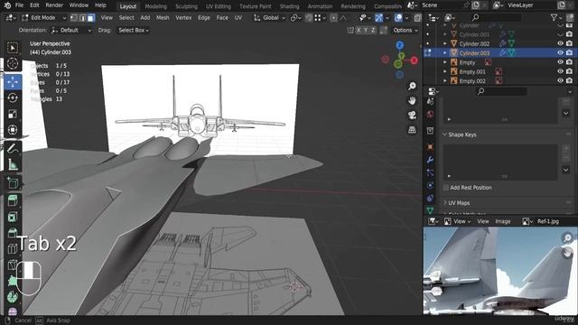Switch to the Modeling workspace tab
The image size is (578, 325).
point(156,6)
